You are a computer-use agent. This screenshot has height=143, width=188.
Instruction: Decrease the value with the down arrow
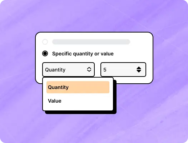(x=139, y=71)
